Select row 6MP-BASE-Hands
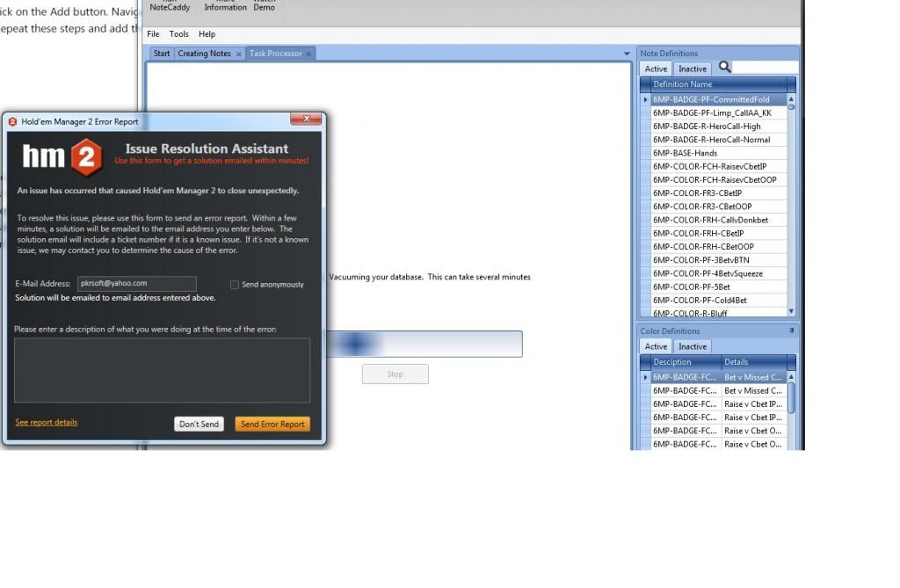This screenshot has height=588, width=900. pos(719,153)
